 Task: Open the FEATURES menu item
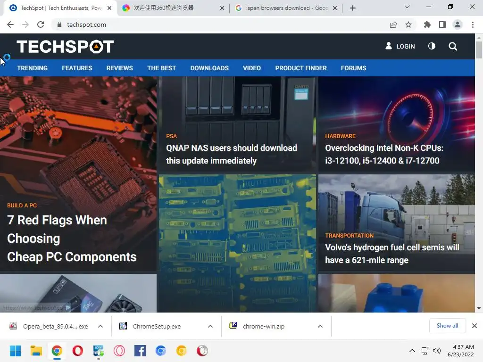pos(77,68)
